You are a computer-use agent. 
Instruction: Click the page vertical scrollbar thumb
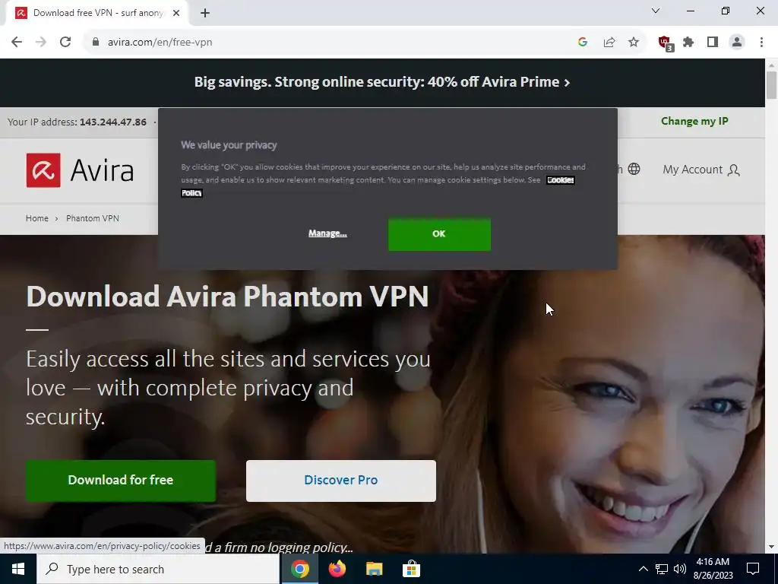pyautogui.click(x=771, y=85)
